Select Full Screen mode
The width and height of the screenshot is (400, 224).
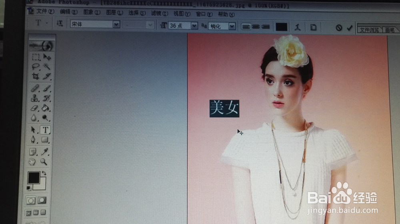point(43,212)
